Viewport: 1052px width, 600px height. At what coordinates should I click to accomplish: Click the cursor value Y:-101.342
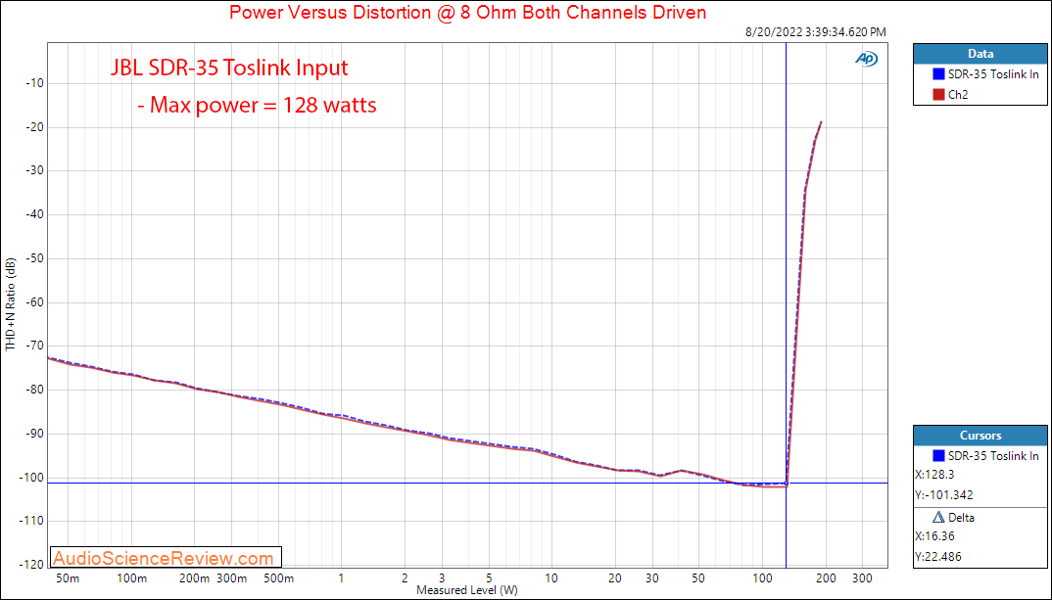tap(944, 495)
